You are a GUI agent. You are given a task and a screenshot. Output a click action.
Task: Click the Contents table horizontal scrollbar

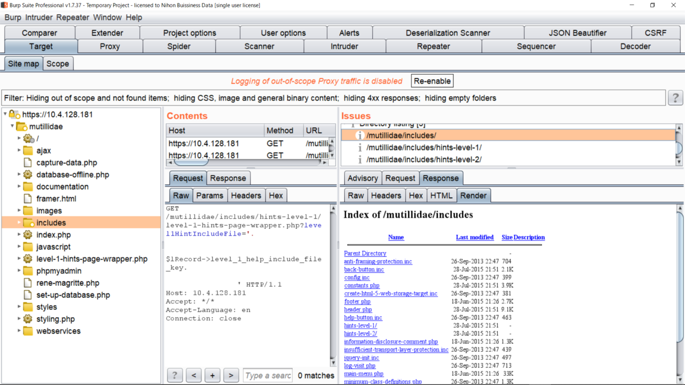pos(247,163)
